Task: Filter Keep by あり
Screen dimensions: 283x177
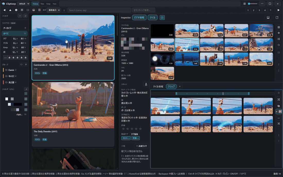Action: (x=23, y=47)
